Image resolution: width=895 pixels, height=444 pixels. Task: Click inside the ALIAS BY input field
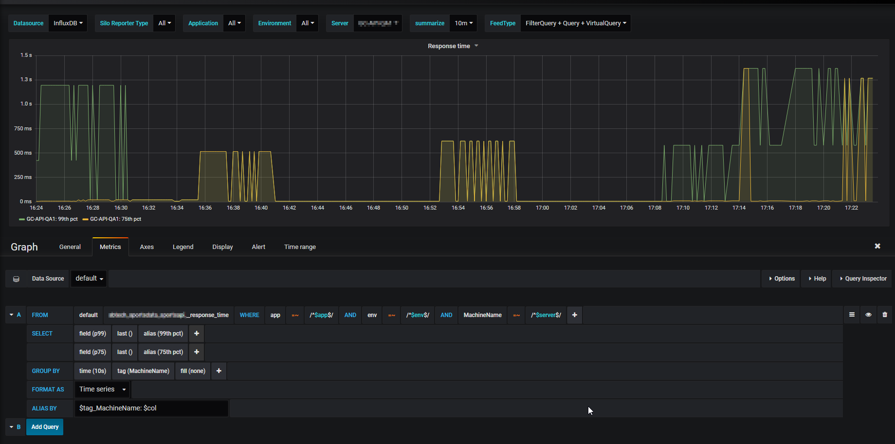tap(151, 408)
